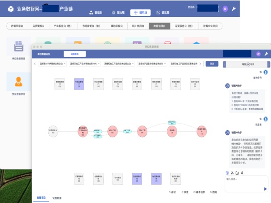Expand the second filter dropdown (深加工产品…业务)

85,64
